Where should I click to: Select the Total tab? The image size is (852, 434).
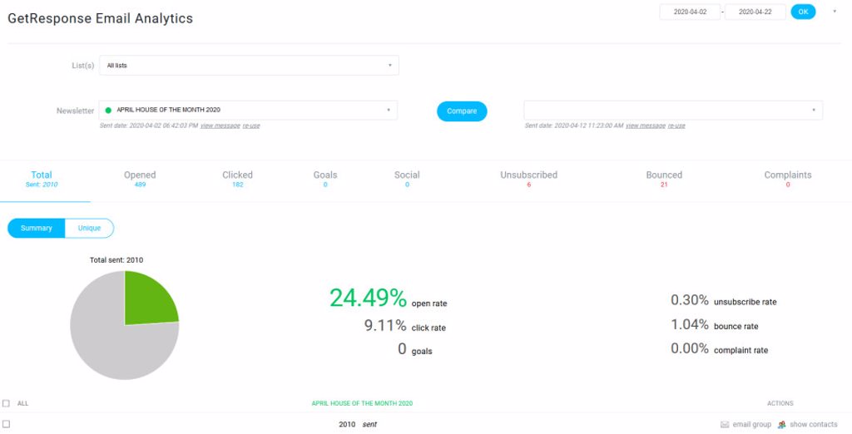[42, 180]
